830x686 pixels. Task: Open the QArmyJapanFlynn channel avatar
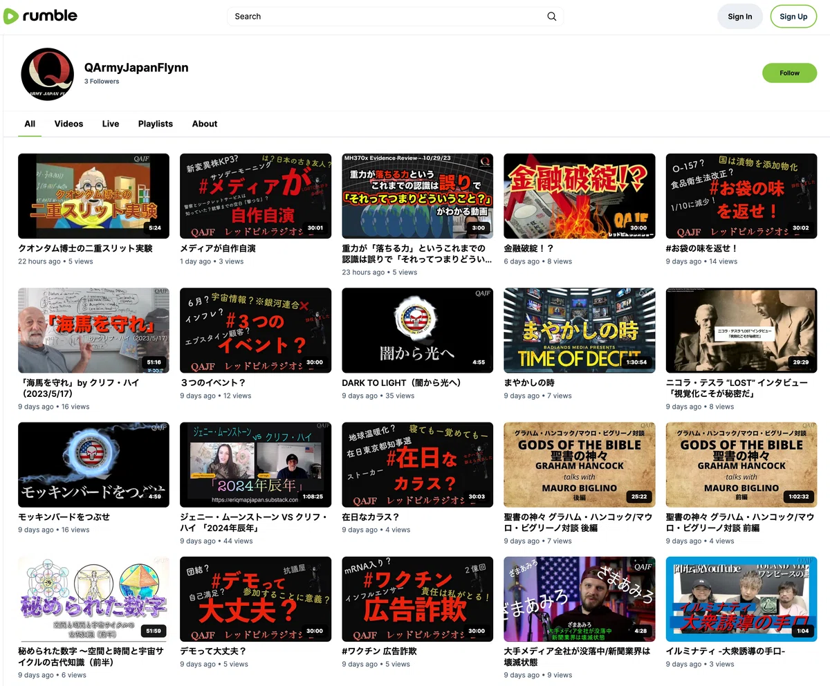tap(47, 74)
